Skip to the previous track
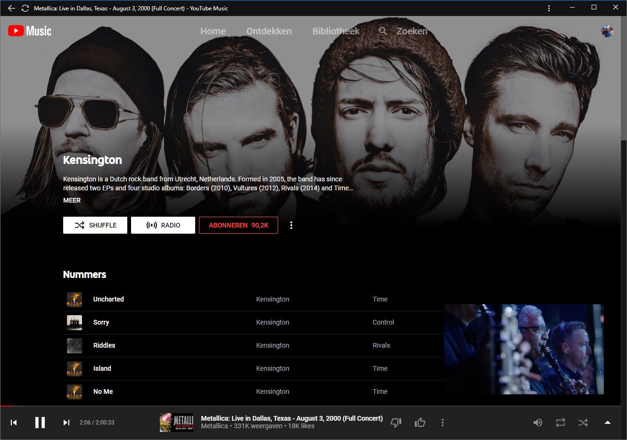This screenshot has height=440, width=627. tap(14, 423)
